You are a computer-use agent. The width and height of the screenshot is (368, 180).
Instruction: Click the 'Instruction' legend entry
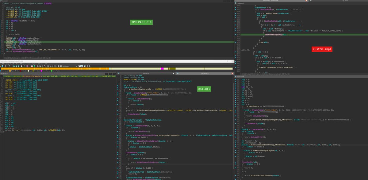pyautogui.click(x=24, y=71)
